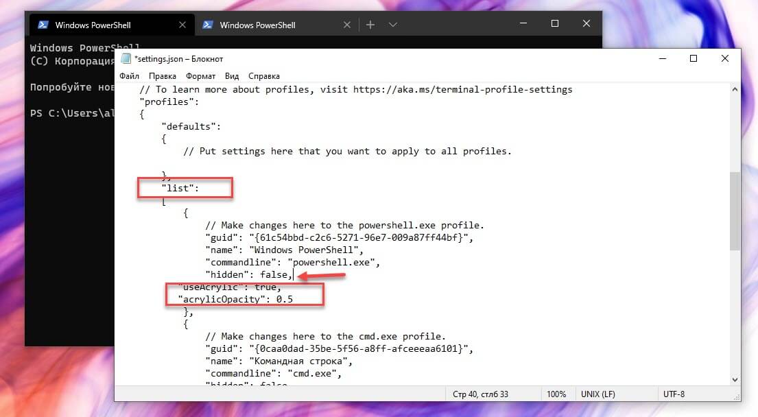The width and height of the screenshot is (758, 417).
Task: Click the UNIX (LF) status entry
Action: (598, 394)
